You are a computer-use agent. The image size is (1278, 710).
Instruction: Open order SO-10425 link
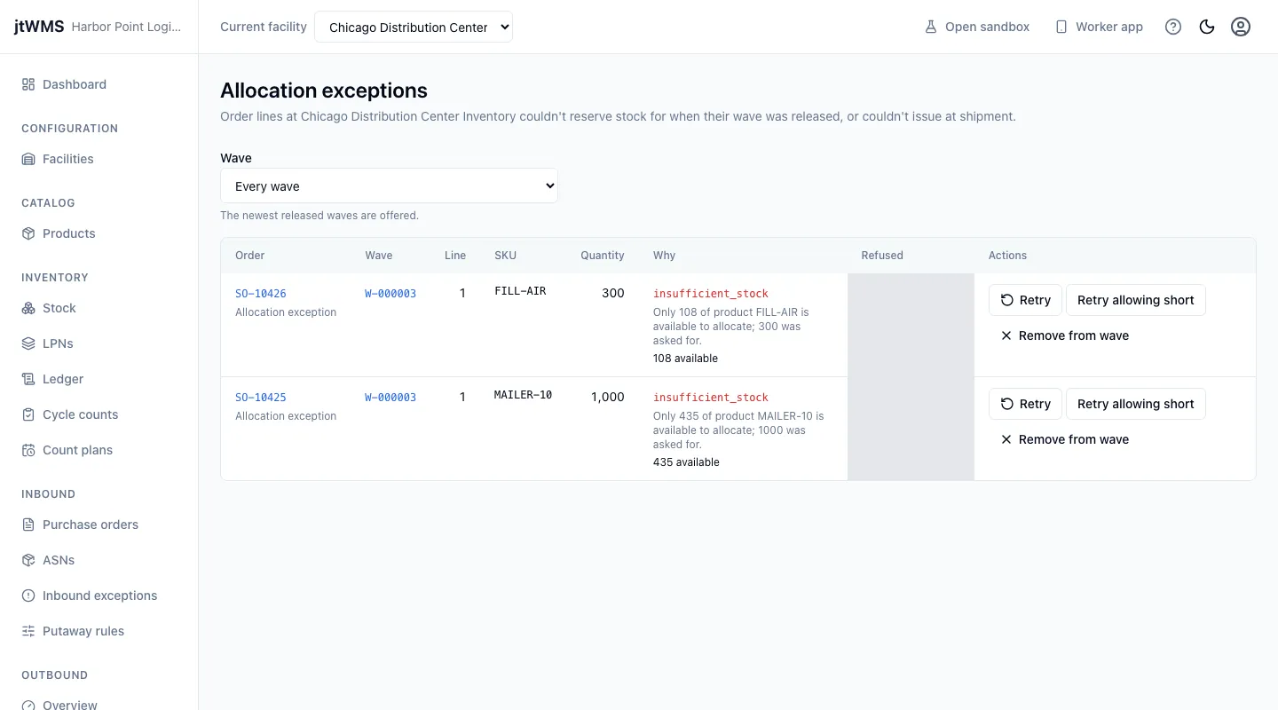click(261, 397)
